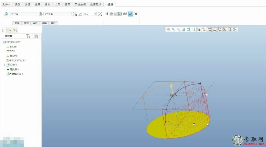The image size is (266, 147).
Task: Click the green checkmark to accept feature
Action: pyautogui.click(x=130, y=14)
